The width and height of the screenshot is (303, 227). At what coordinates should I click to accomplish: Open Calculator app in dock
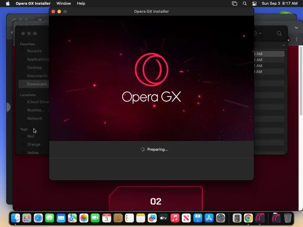(237, 218)
